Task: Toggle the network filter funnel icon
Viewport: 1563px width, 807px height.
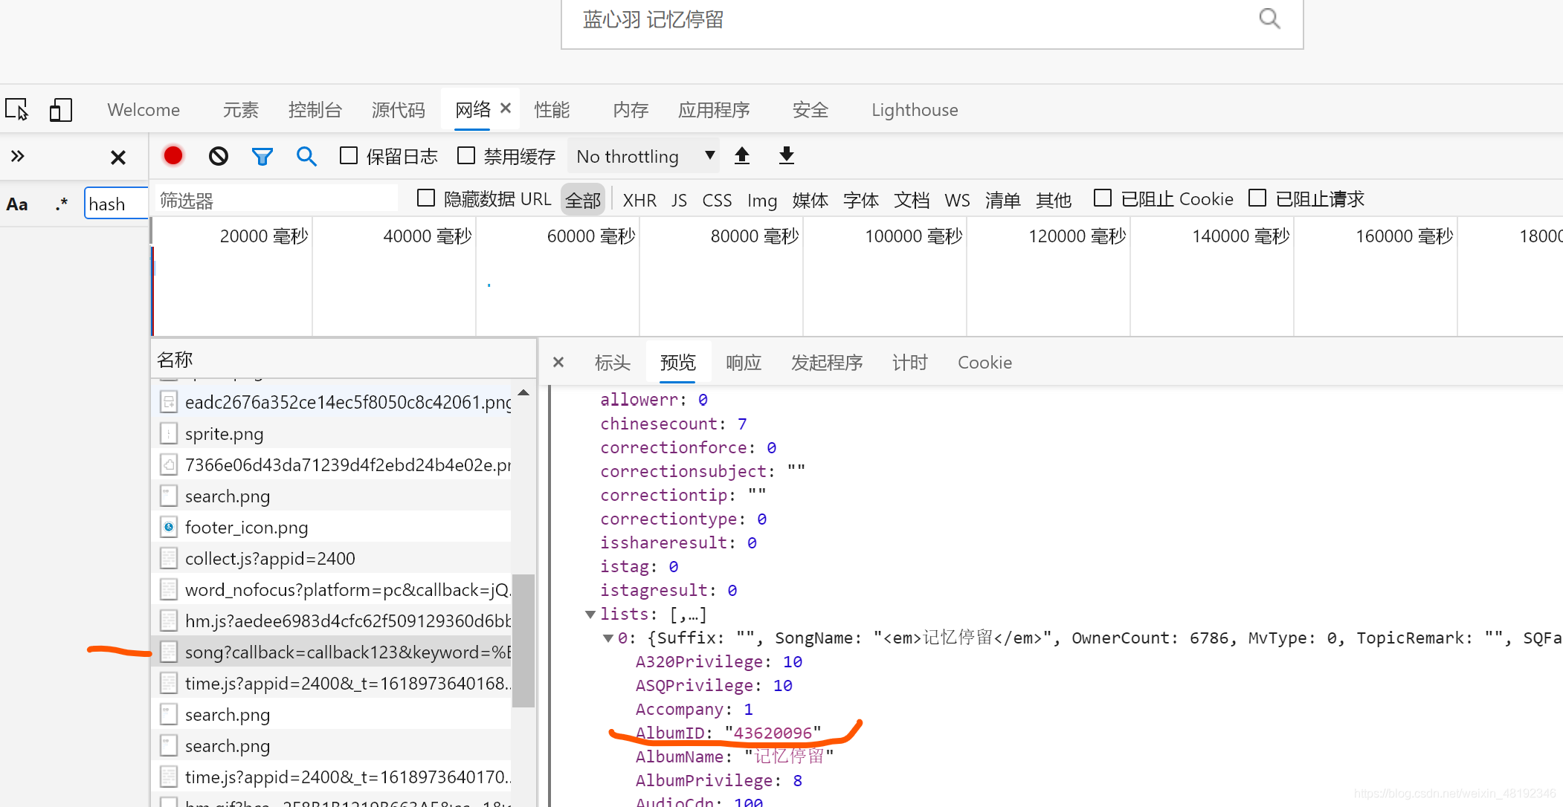Action: coord(262,157)
